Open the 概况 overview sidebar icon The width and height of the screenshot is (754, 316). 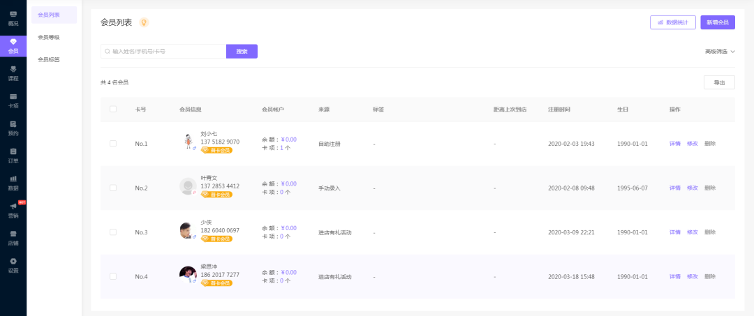13,15
